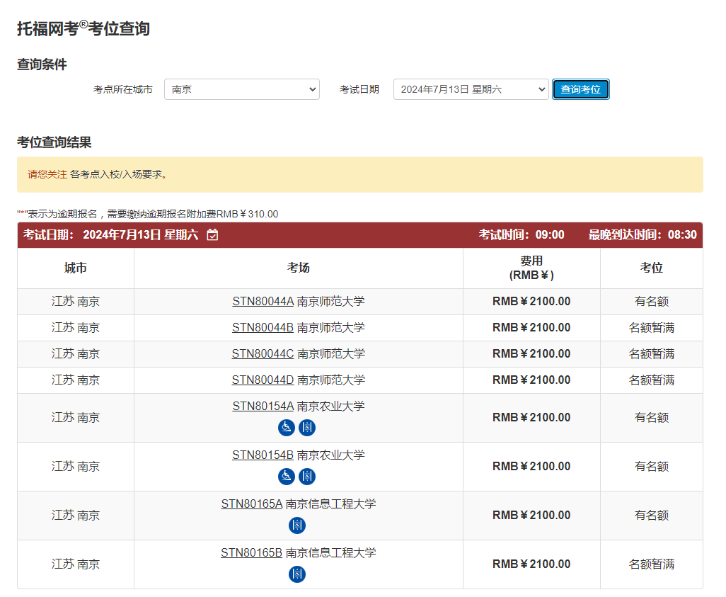Open test center link STN80165B
726x597 pixels.
click(x=251, y=553)
